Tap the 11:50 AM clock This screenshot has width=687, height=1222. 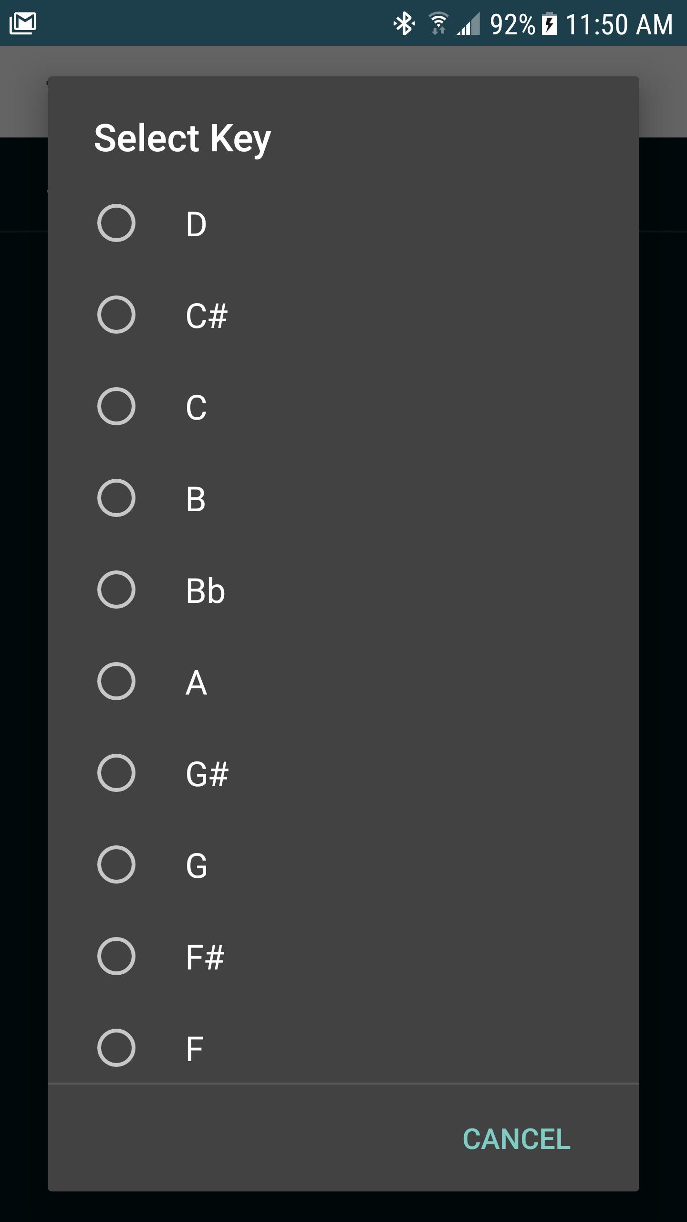point(619,24)
